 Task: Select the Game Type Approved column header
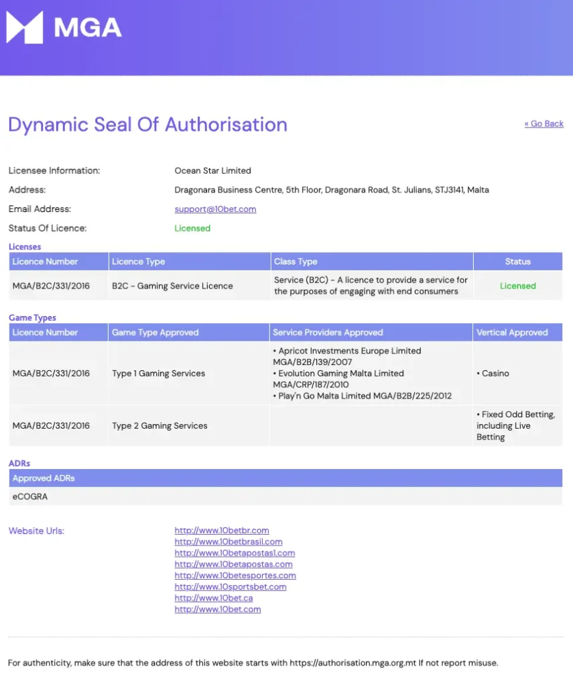155,333
